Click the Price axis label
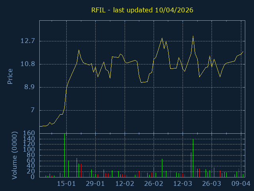 click(x=10, y=76)
